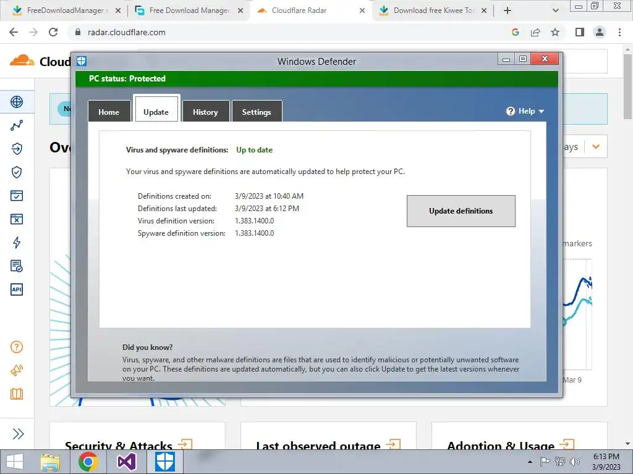The width and height of the screenshot is (633, 474).
Task: Click the network icon in system tray
Action: point(559,462)
